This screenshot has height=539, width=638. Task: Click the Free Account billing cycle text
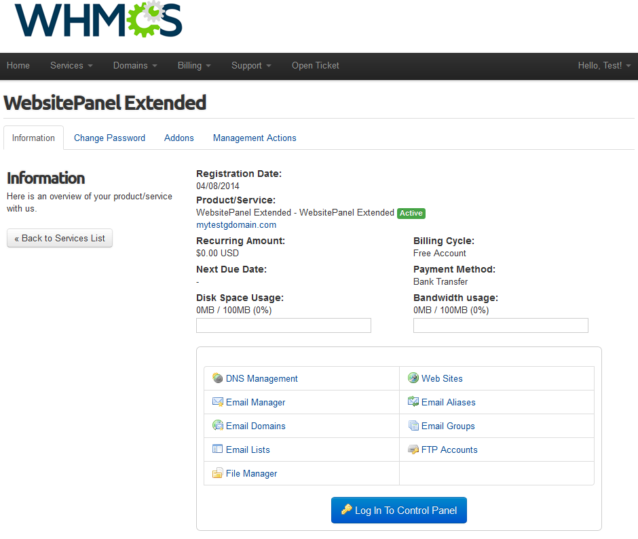pyautogui.click(x=439, y=253)
